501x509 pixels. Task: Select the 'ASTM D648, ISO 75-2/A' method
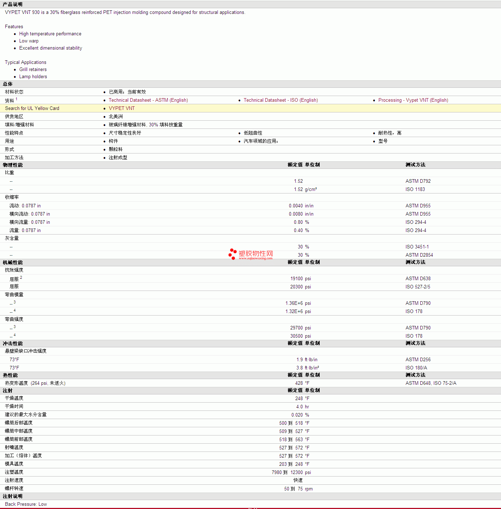pyautogui.click(x=431, y=383)
